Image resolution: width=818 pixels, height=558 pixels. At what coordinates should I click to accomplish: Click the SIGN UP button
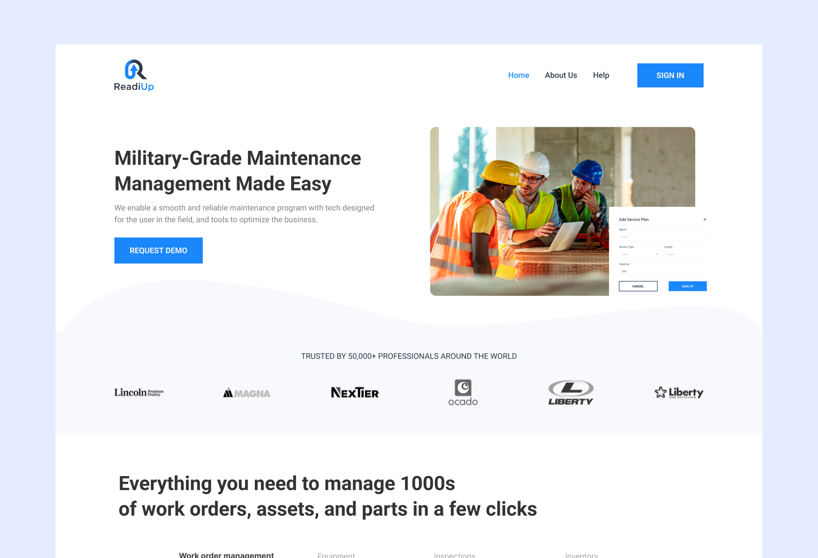tap(687, 286)
